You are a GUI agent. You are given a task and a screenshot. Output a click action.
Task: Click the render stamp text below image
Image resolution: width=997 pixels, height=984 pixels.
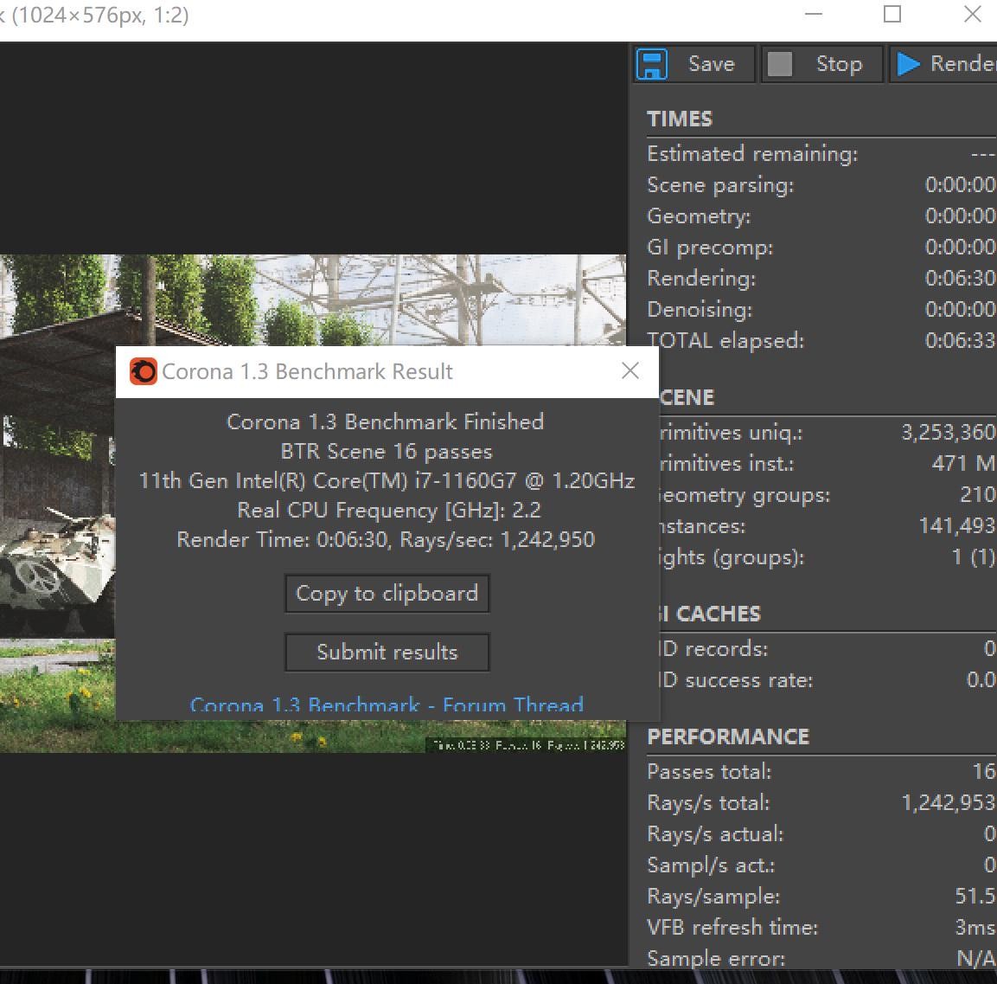(x=527, y=744)
